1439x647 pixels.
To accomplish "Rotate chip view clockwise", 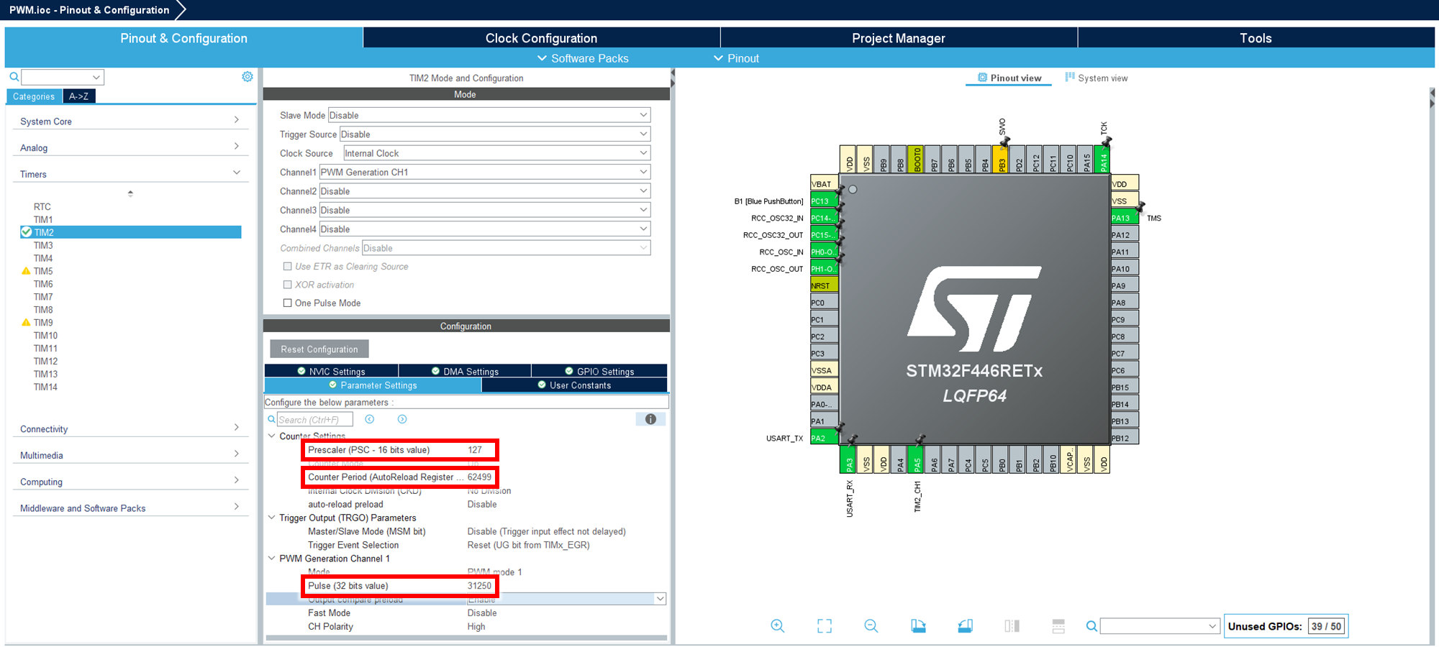I will click(918, 626).
